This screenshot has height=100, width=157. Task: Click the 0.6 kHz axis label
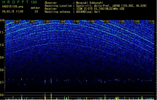pyautogui.click(x=2, y=95)
